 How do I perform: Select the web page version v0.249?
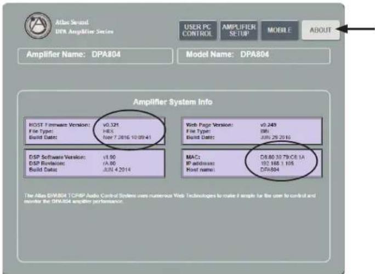pos(268,125)
